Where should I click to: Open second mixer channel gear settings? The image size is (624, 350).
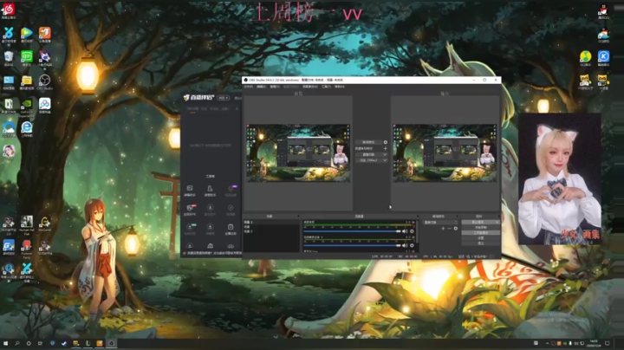tap(412, 245)
